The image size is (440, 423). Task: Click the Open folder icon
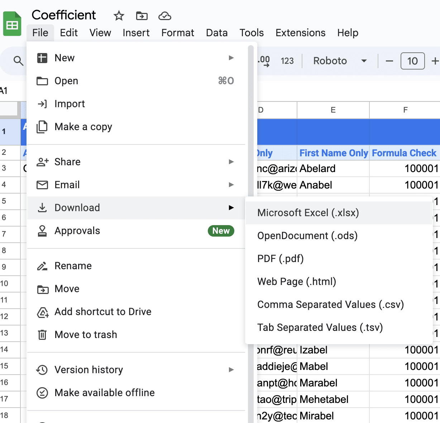point(42,81)
